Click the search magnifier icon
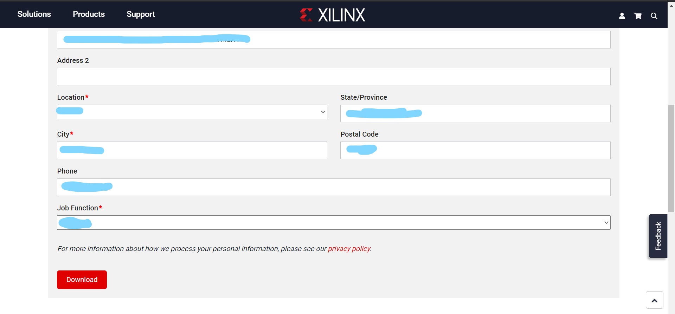Screen dimensions: 675x314 point(654,16)
